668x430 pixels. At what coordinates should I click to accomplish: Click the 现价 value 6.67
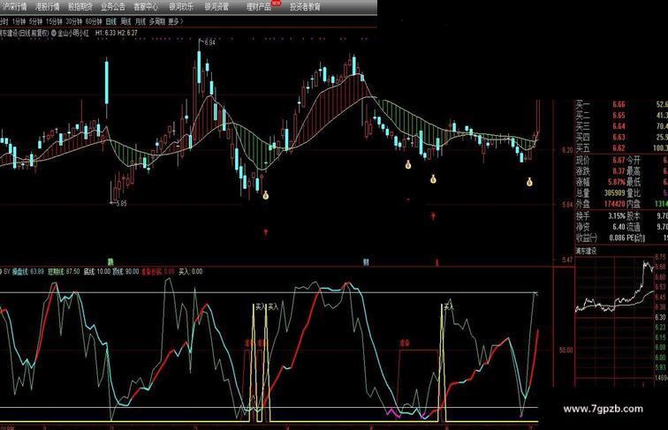[x=619, y=161]
